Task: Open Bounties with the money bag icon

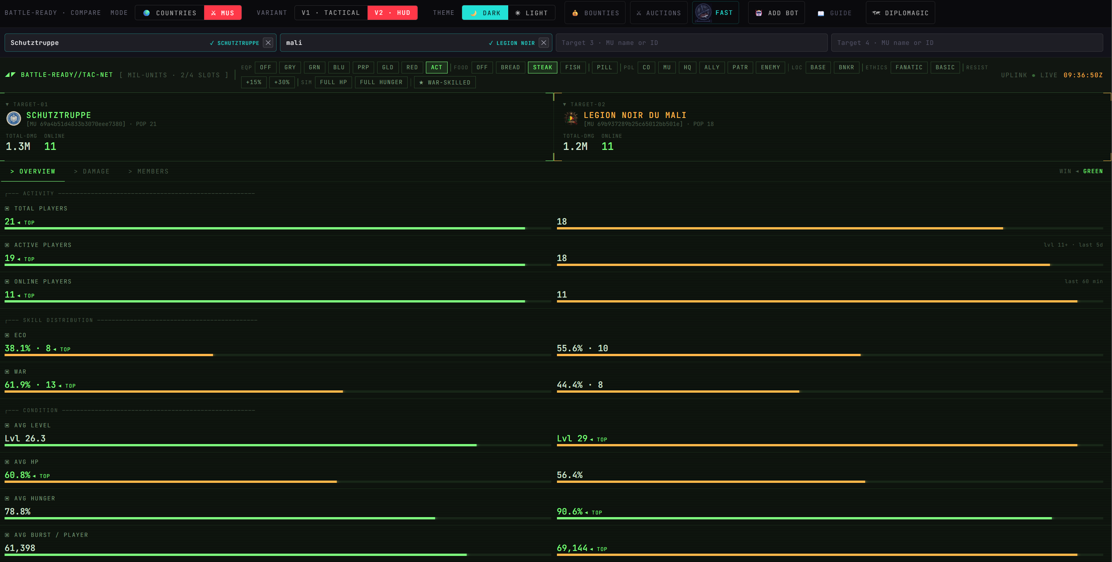Action: coord(575,13)
